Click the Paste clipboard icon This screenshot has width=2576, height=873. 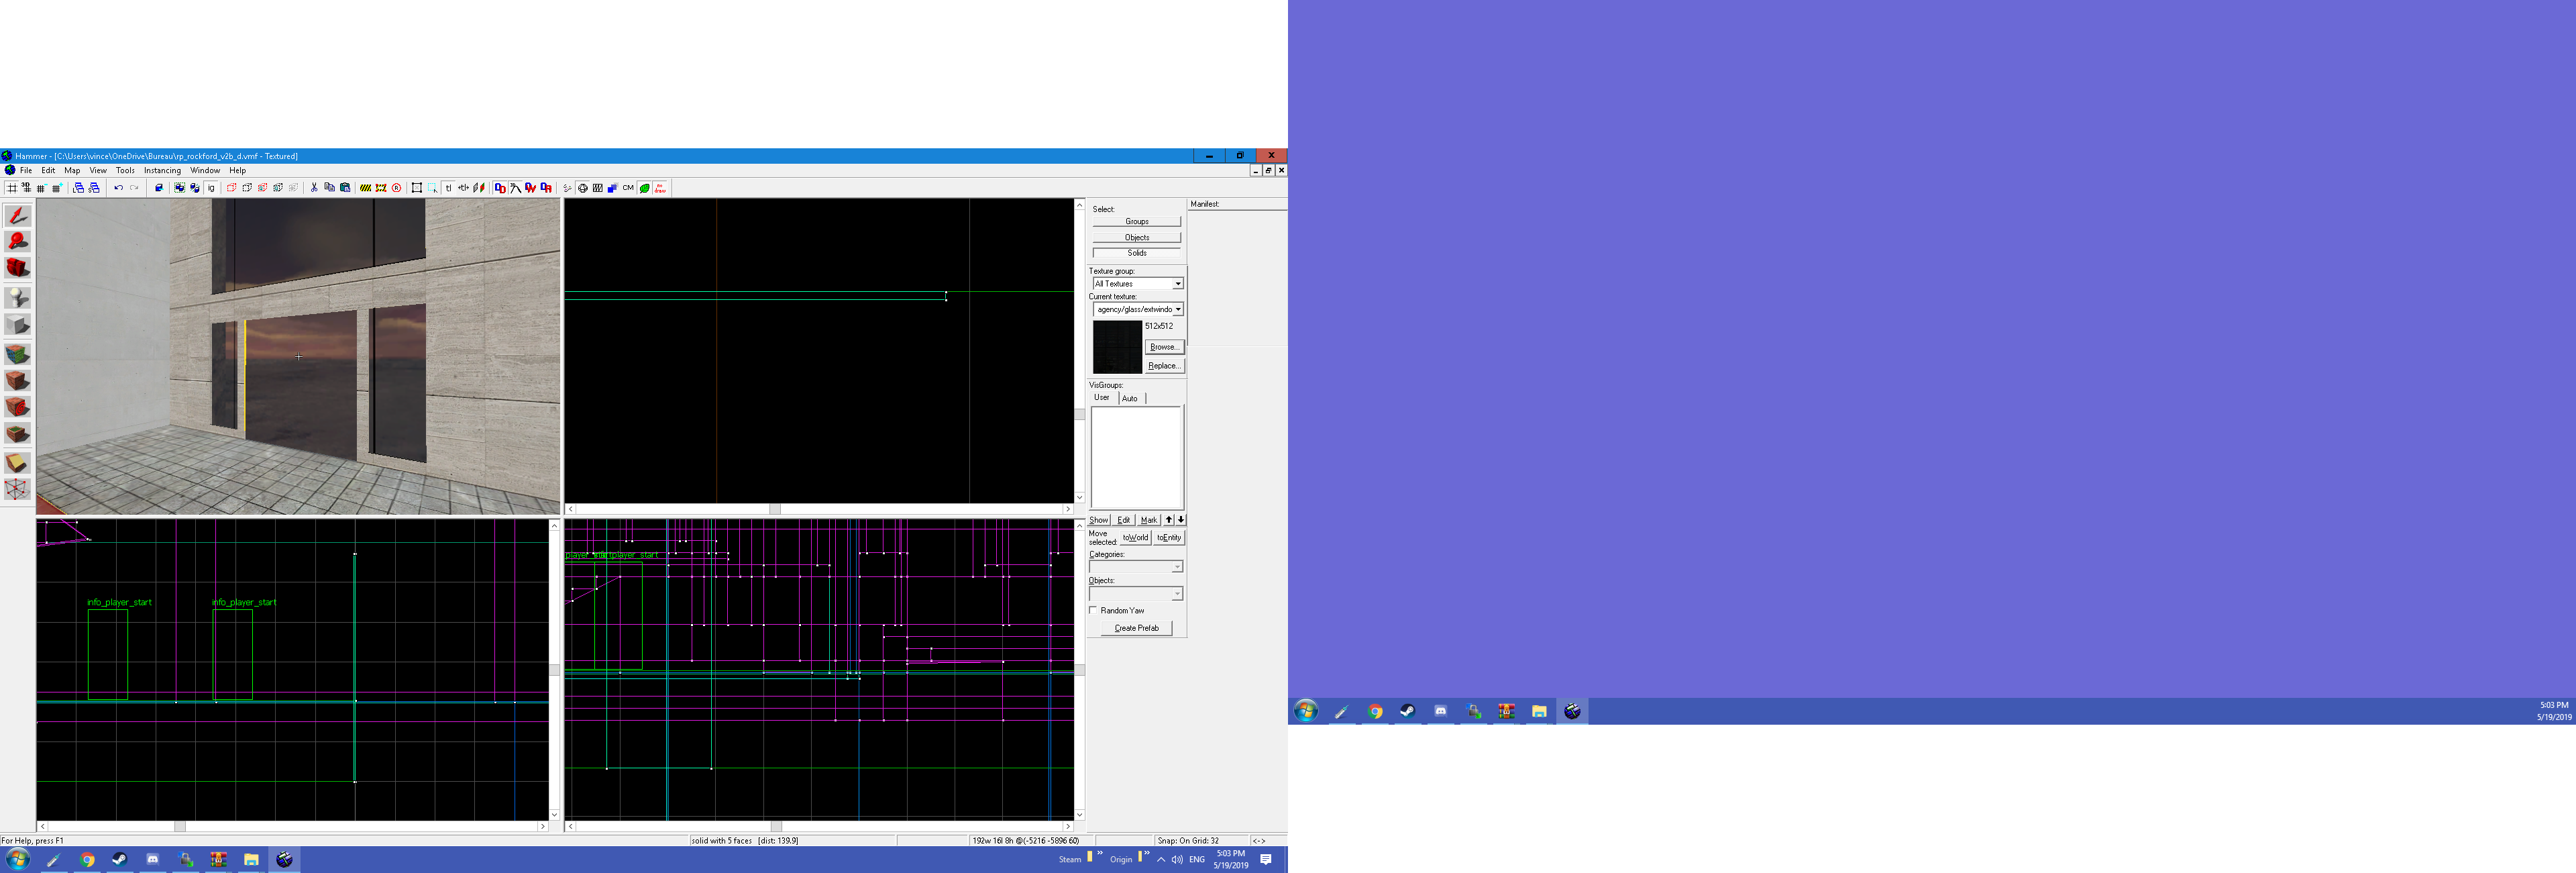345,188
